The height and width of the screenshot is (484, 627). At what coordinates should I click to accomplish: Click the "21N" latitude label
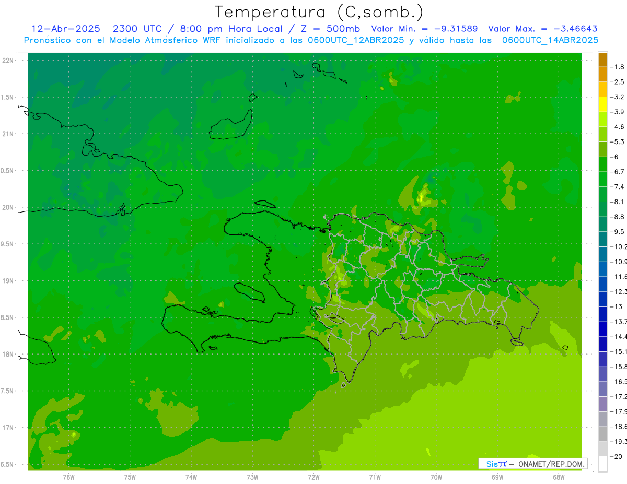coord(8,134)
